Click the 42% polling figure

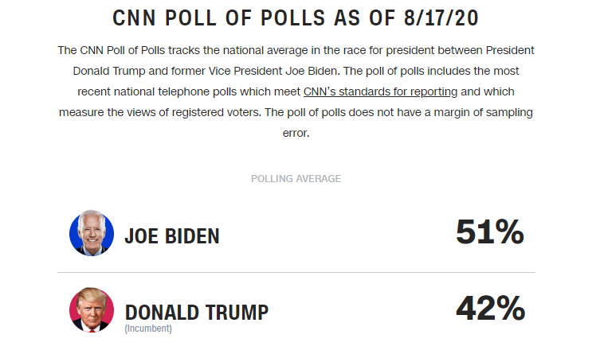(x=491, y=308)
